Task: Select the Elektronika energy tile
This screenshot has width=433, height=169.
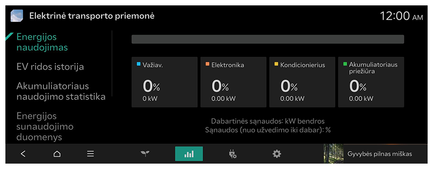Action: coord(233,82)
